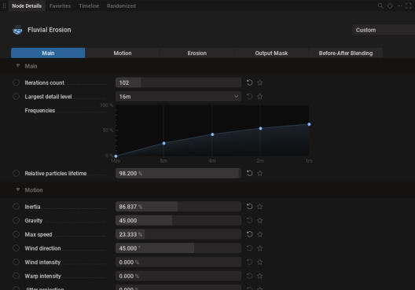Click the panel drag handle dots icon
This screenshot has width=415, height=290.
pyautogui.click(x=4, y=6)
